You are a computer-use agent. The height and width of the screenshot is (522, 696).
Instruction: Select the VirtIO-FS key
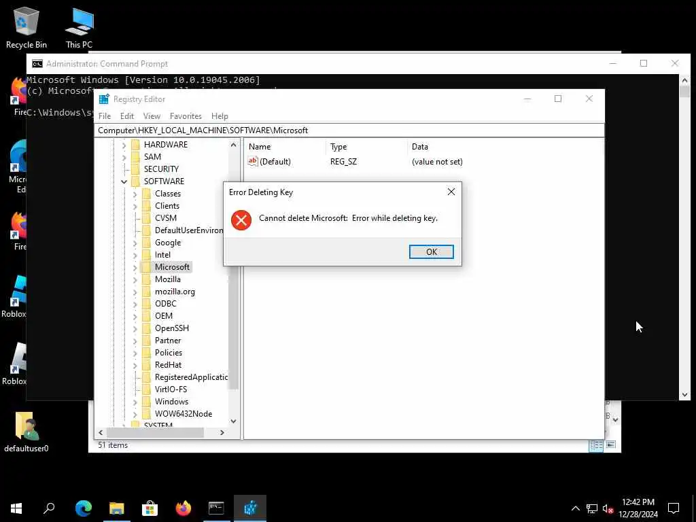pos(171,389)
